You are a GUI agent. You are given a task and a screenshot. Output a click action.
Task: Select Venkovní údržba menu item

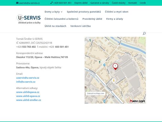(80, 26)
